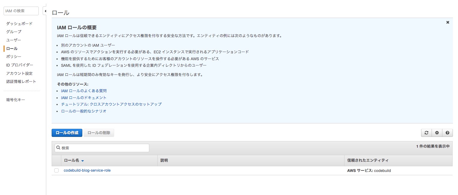
Task: Open the table settings gear icon
Action: (x=437, y=133)
